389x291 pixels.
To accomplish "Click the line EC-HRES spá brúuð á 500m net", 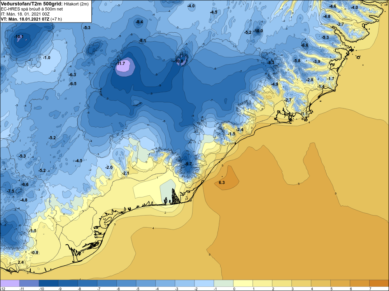I will point(32,9).
